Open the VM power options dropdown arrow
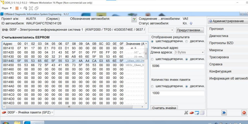 [21, 8]
